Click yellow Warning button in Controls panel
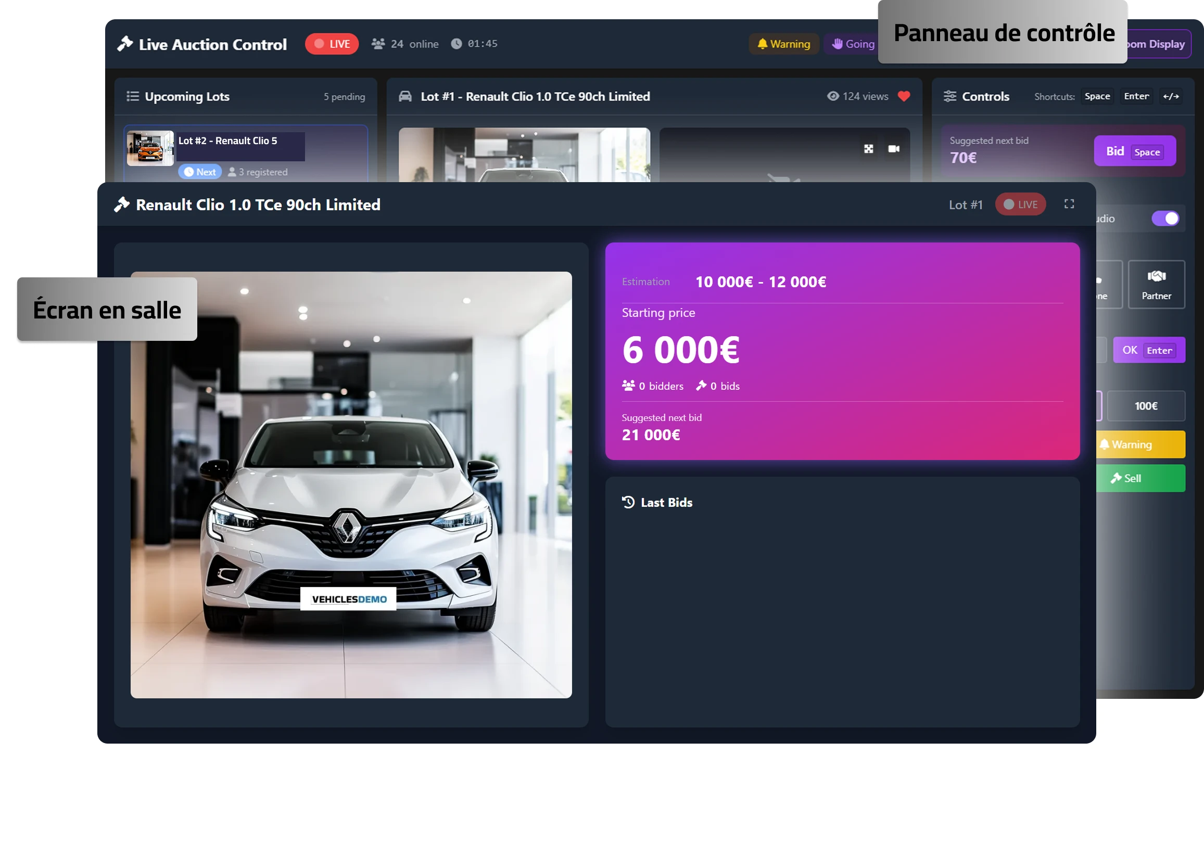 [x=1140, y=444]
